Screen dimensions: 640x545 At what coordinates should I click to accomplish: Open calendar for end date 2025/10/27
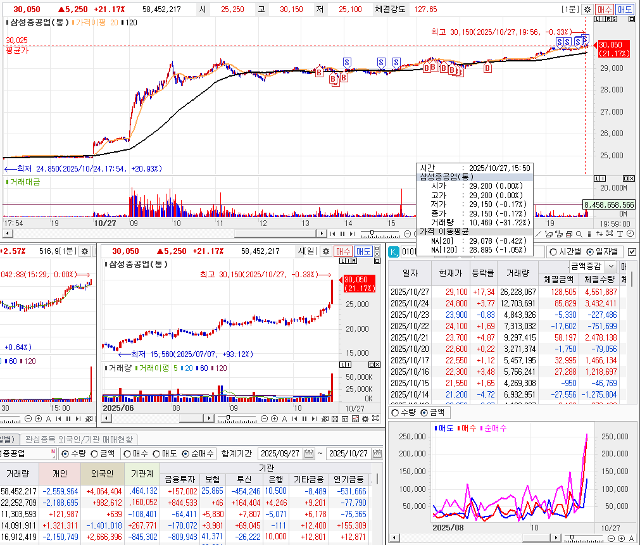[x=377, y=454]
